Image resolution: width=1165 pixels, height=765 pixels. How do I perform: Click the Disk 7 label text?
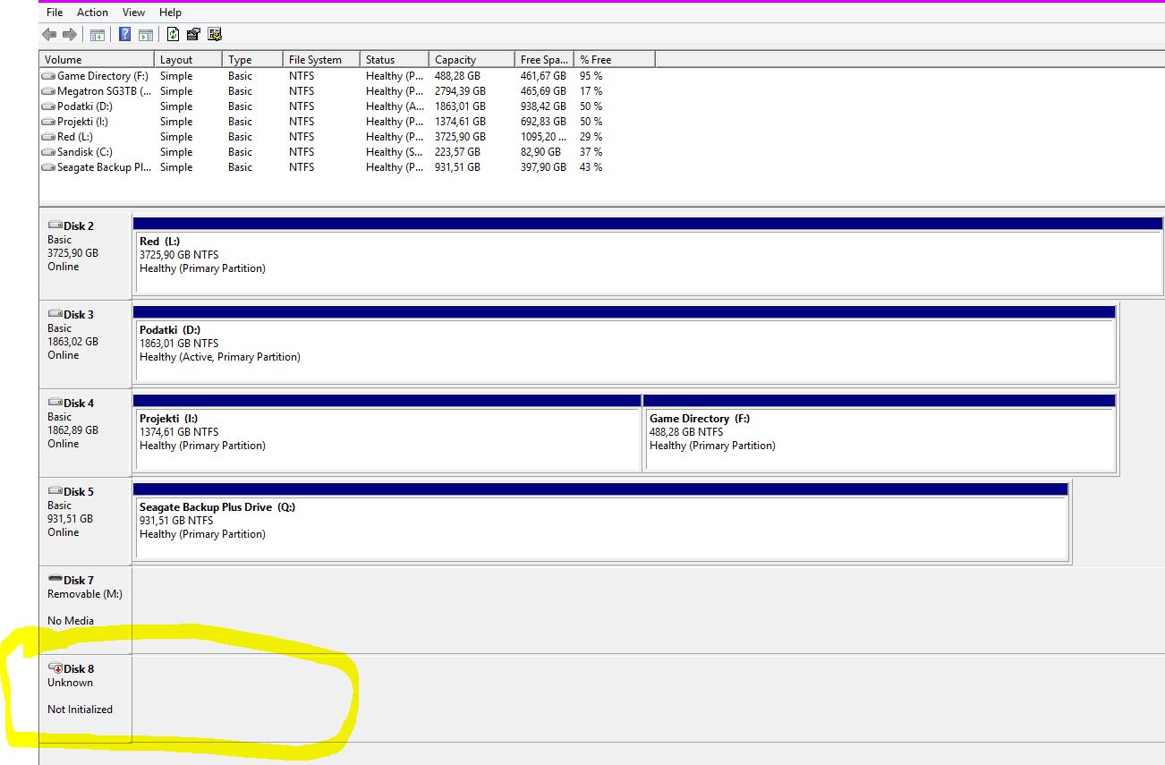(x=79, y=581)
